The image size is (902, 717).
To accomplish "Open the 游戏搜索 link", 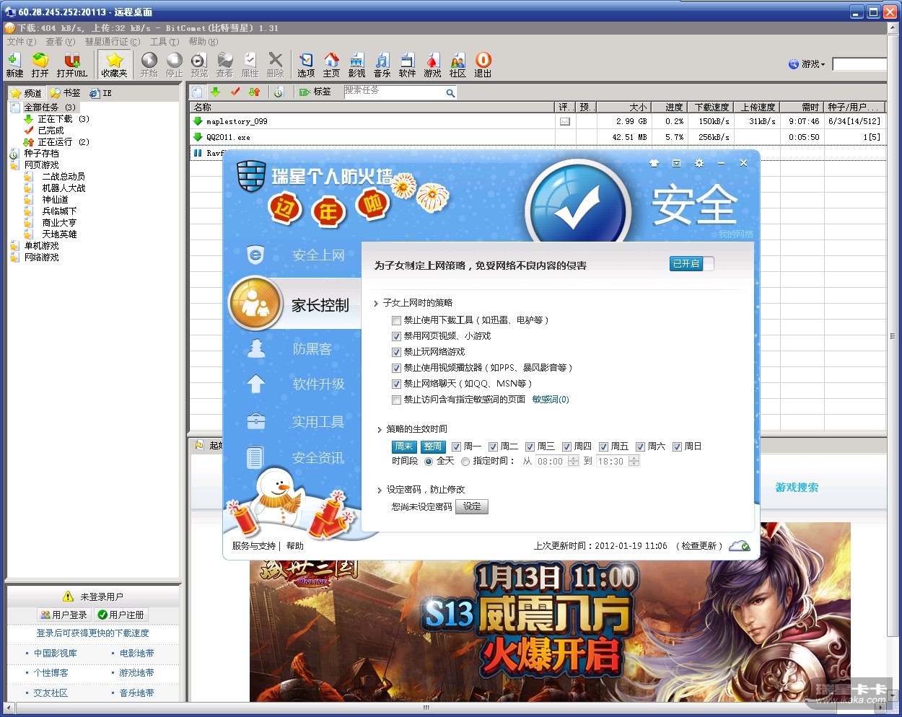I will (x=797, y=488).
